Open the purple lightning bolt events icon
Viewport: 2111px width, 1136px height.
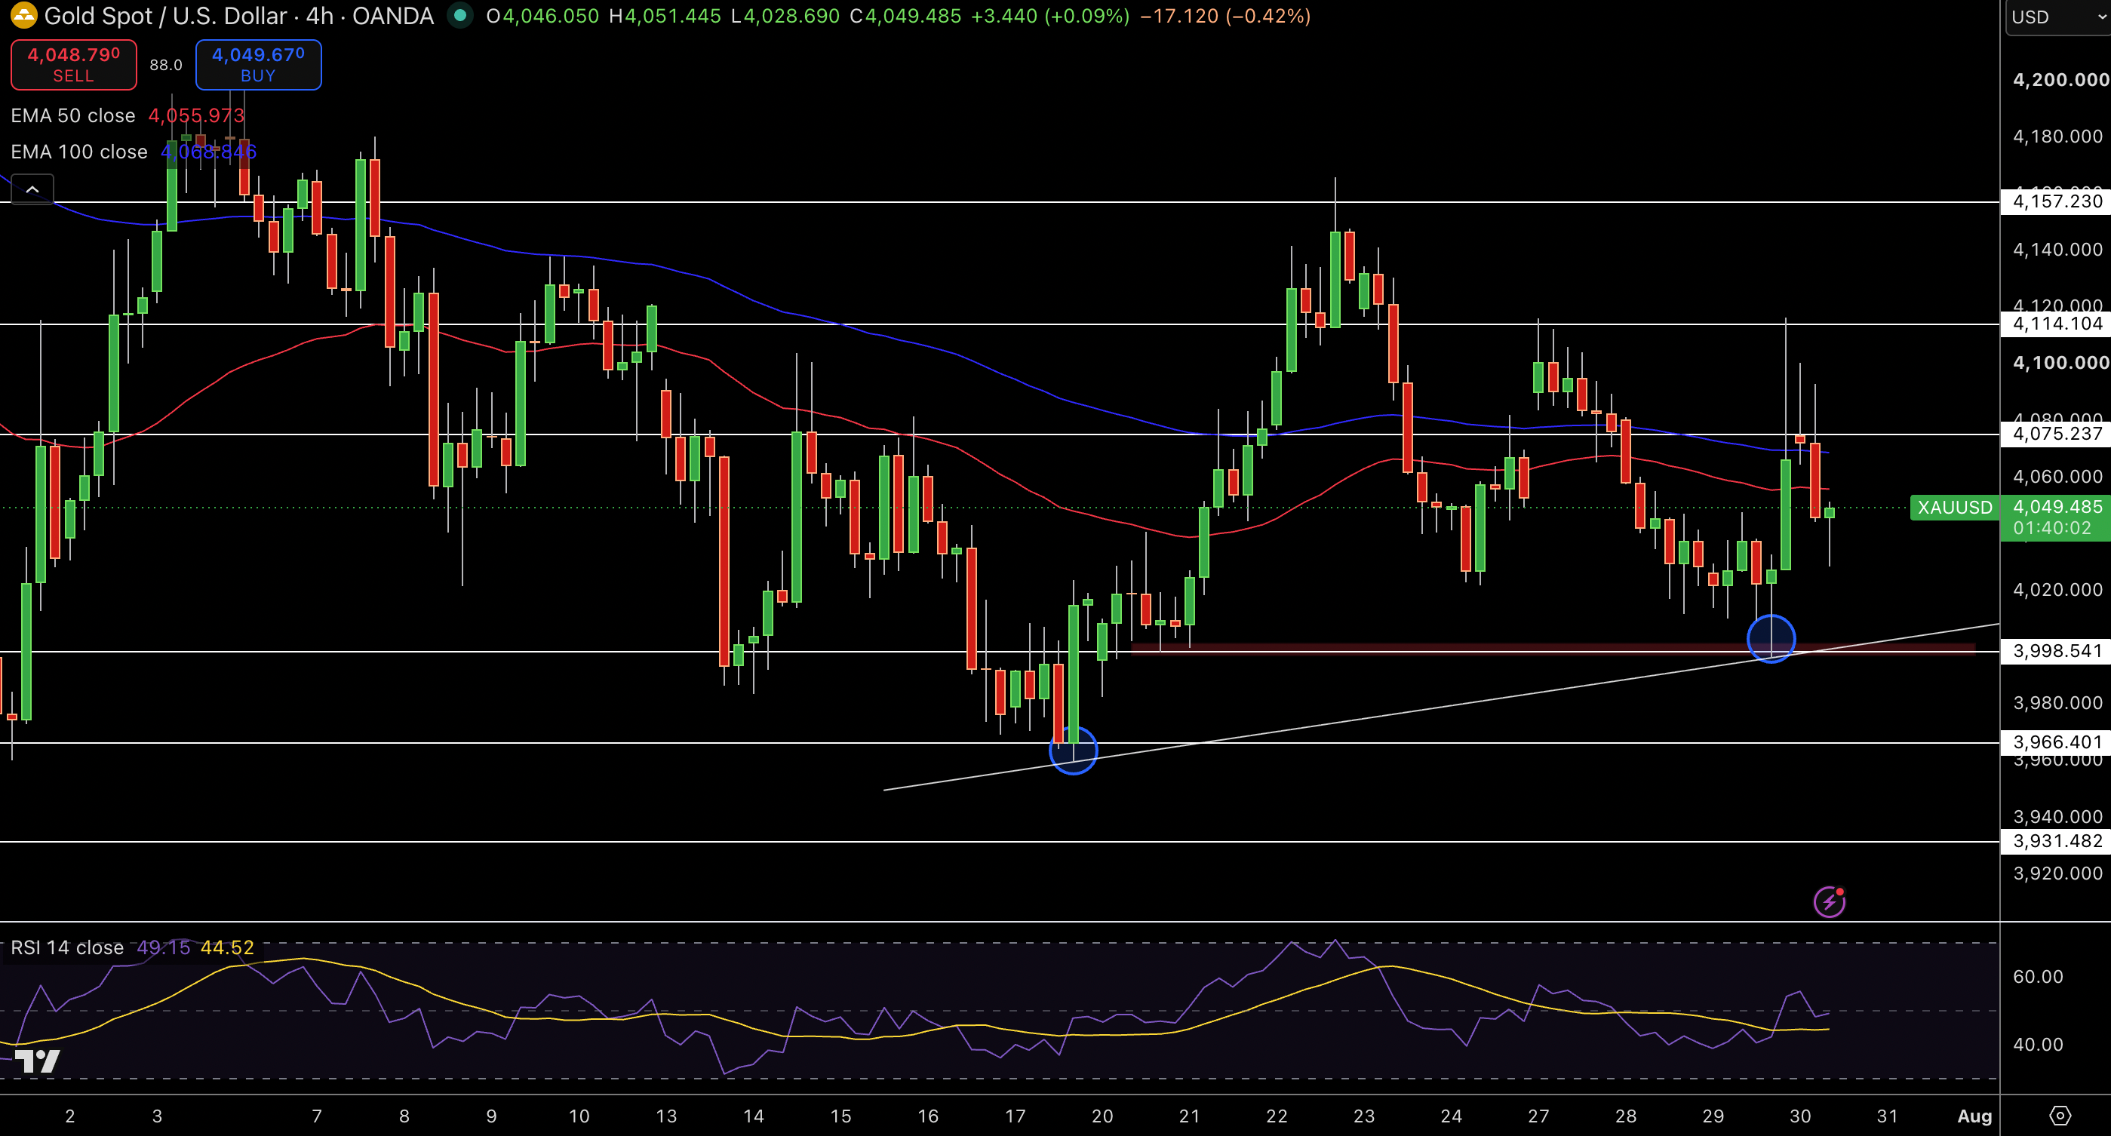[x=1829, y=901]
